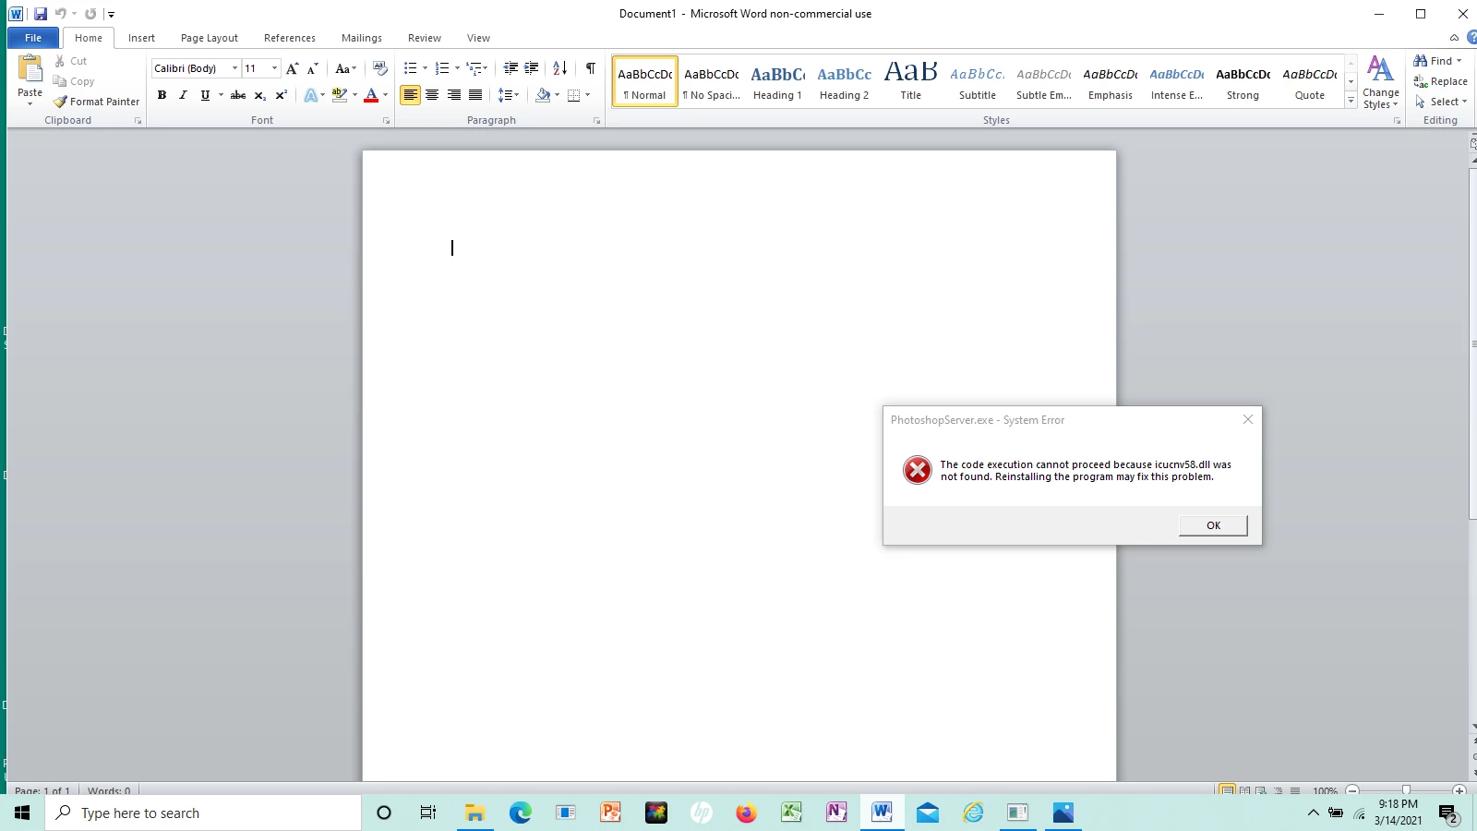
Task: Switch to Print Layout view in status bar
Action: point(1227,790)
